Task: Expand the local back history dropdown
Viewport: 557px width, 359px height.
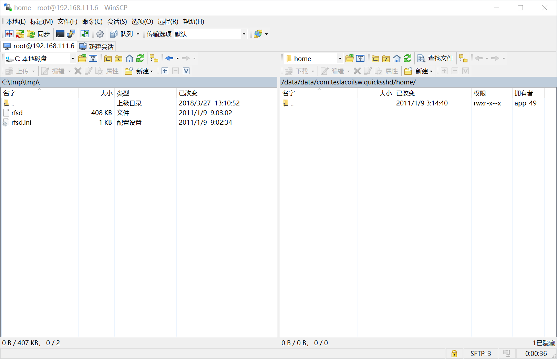Action: 177,59
